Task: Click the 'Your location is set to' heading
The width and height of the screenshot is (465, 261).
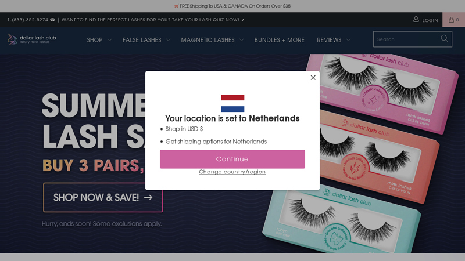Action: click(x=232, y=119)
